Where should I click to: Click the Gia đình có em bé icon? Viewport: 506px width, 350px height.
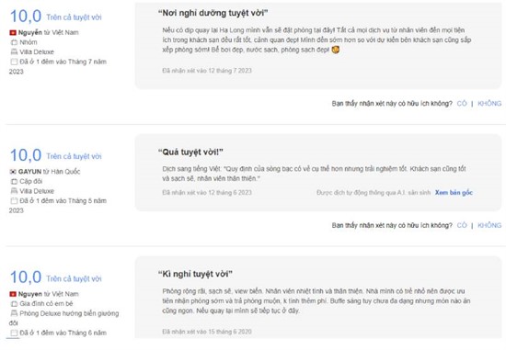pyautogui.click(x=14, y=303)
